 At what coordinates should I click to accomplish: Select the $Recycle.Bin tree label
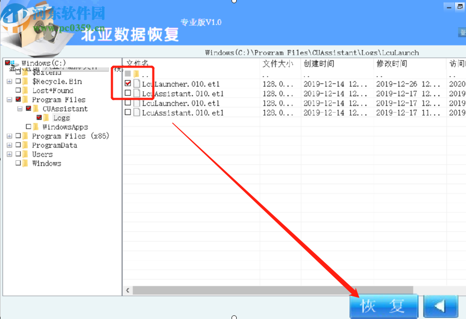[57, 81]
